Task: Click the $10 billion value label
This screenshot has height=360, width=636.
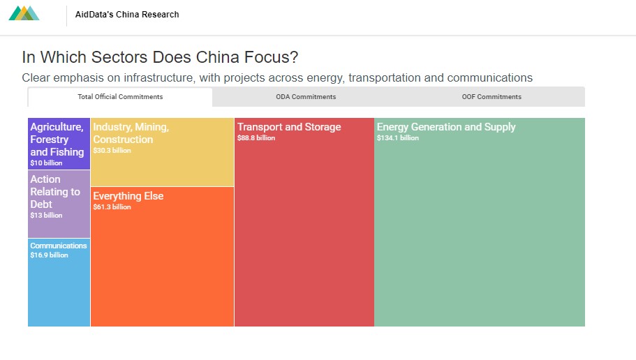Action: coord(46,163)
